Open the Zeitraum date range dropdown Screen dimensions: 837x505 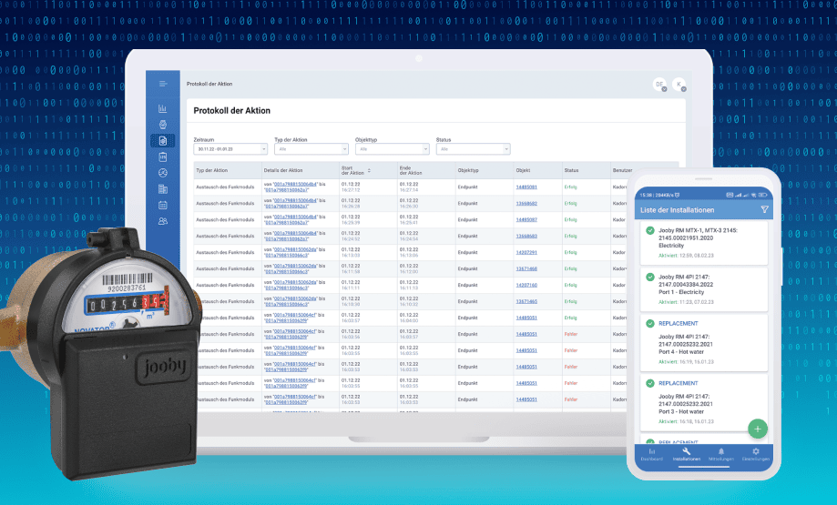pyautogui.click(x=230, y=148)
